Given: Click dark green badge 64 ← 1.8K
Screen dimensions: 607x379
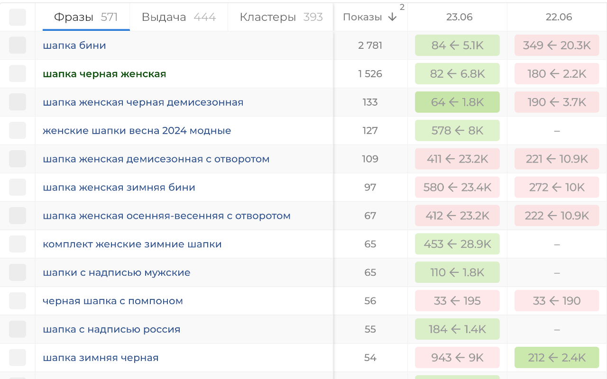Looking at the screenshot, I should click(457, 102).
